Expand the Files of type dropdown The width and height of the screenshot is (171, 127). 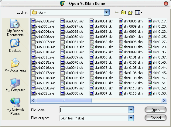click(x=131, y=118)
